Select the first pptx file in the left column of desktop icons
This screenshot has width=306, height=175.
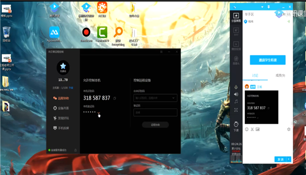7,11
